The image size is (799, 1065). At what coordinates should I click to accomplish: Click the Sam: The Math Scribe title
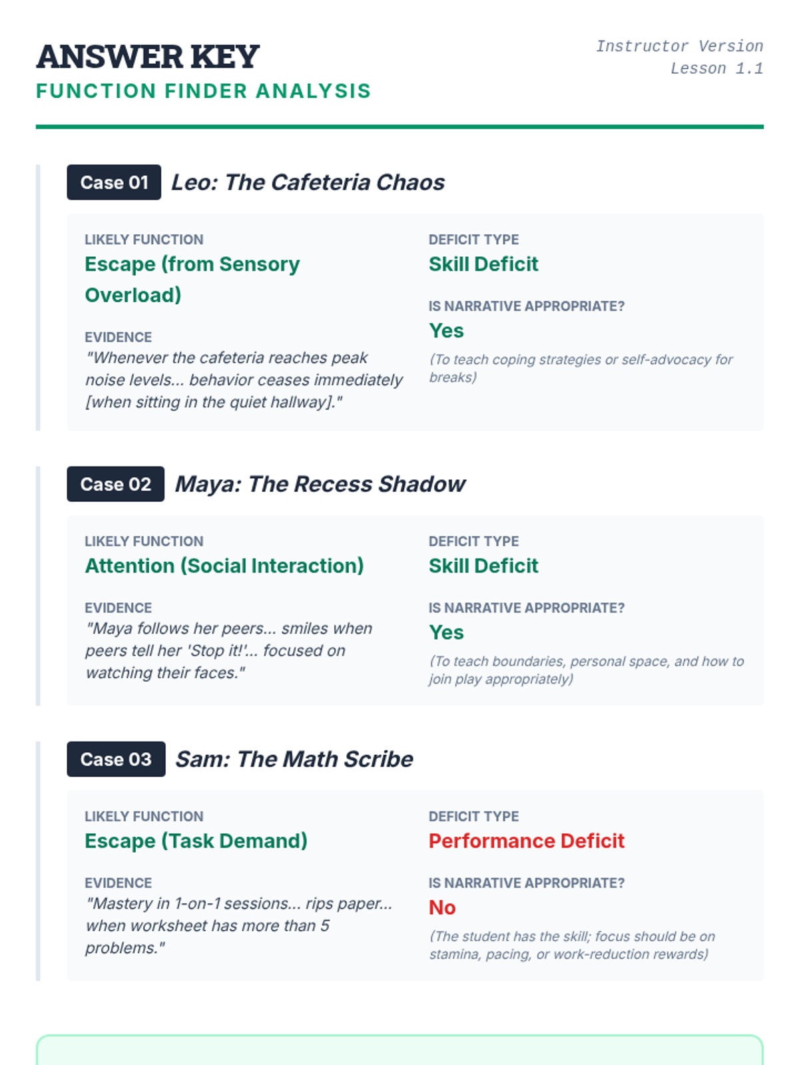294,759
